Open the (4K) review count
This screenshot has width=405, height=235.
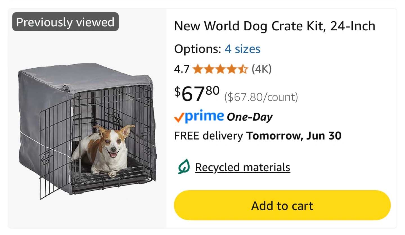(262, 69)
